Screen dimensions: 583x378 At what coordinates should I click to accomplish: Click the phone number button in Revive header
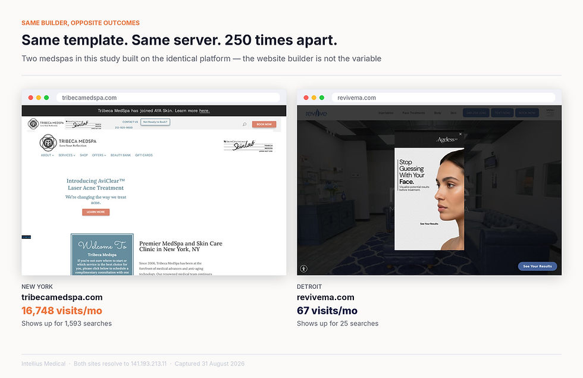[476, 113]
